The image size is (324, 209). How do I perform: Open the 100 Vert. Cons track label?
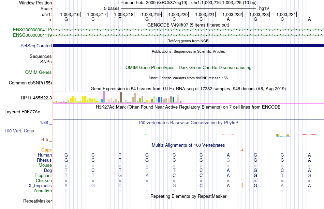tap(19, 131)
